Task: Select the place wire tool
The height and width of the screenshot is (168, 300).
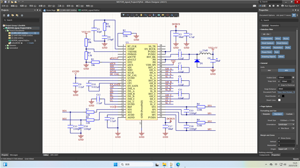Action: (146, 15)
